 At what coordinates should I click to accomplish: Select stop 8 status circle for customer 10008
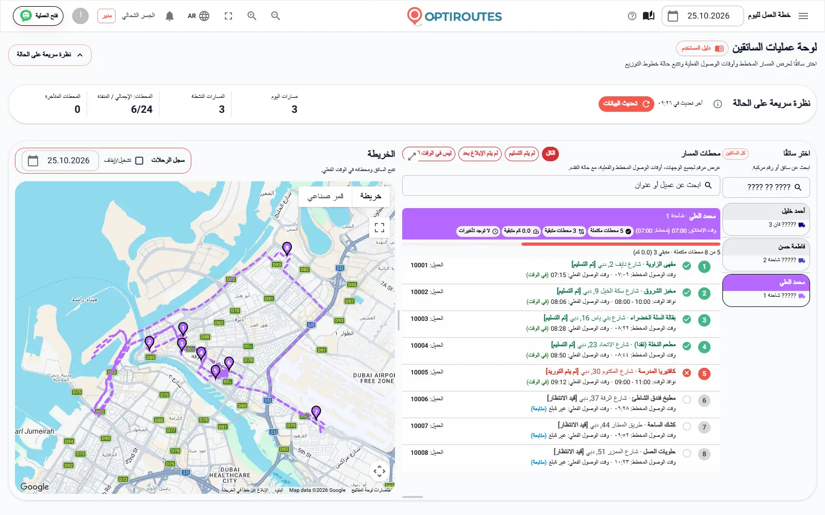click(x=687, y=453)
